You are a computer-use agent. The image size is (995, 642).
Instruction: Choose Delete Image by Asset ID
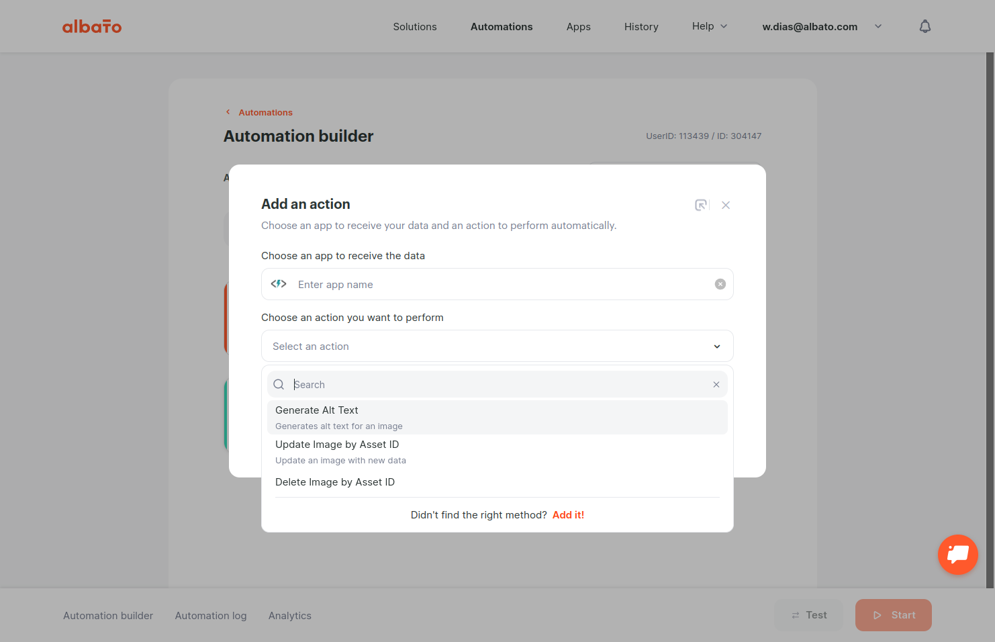click(497, 482)
